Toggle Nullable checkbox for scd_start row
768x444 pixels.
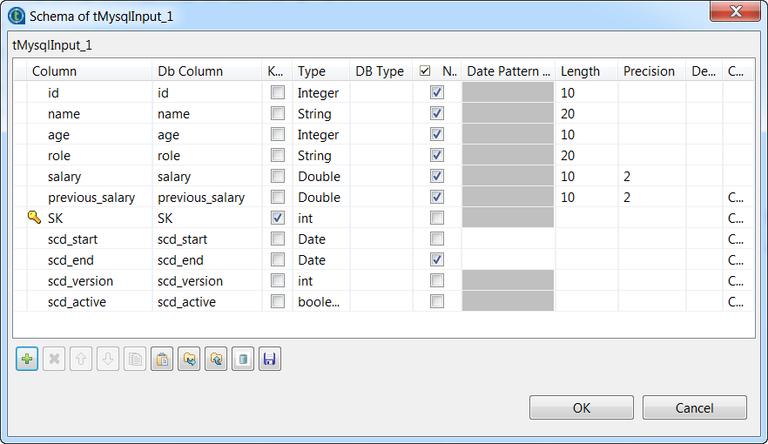tap(437, 239)
